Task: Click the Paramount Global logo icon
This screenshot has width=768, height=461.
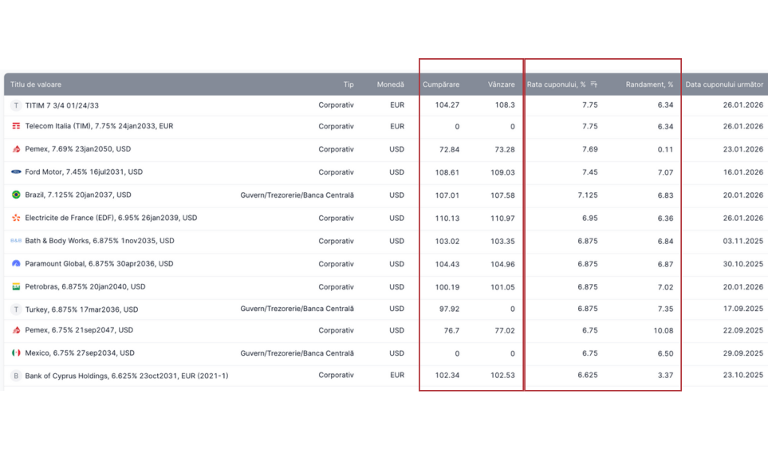Action: coord(16,263)
